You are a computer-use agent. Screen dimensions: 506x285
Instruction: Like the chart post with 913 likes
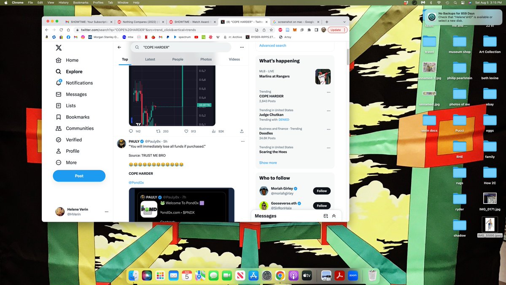pos(186,131)
